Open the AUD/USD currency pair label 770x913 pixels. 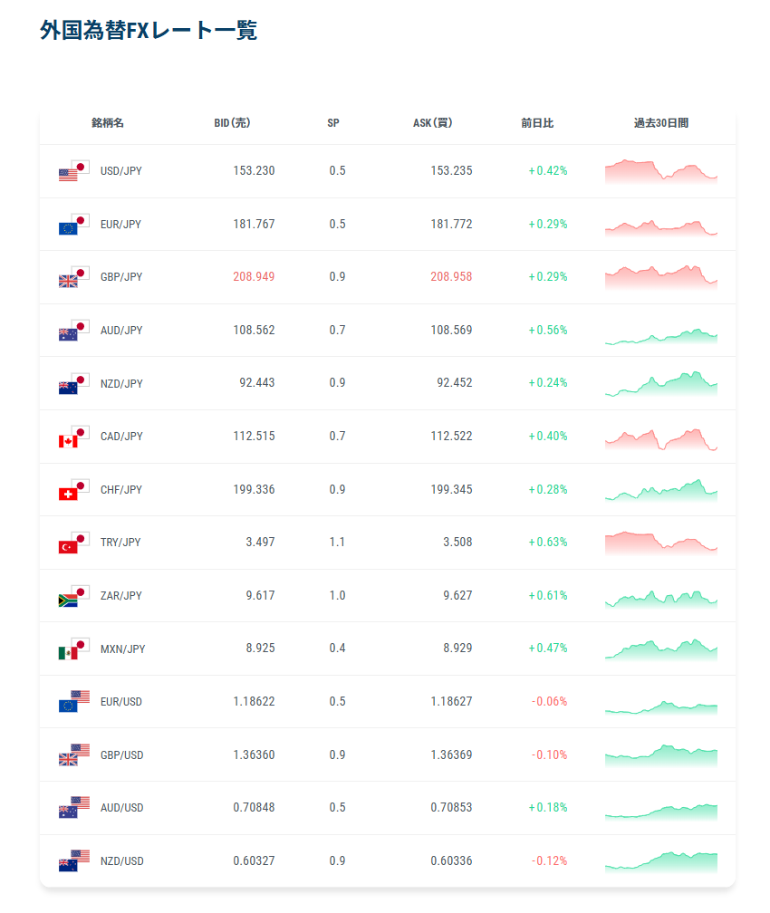pyautogui.click(x=121, y=808)
